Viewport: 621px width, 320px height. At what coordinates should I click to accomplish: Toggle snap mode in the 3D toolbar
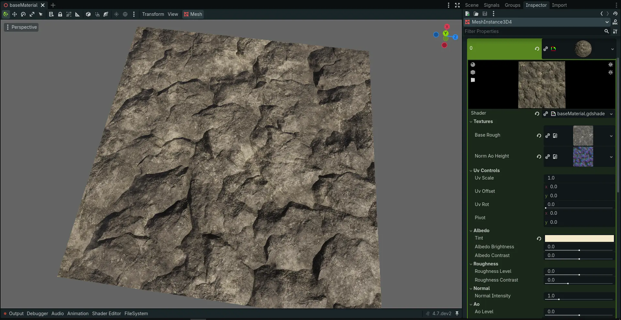point(97,14)
